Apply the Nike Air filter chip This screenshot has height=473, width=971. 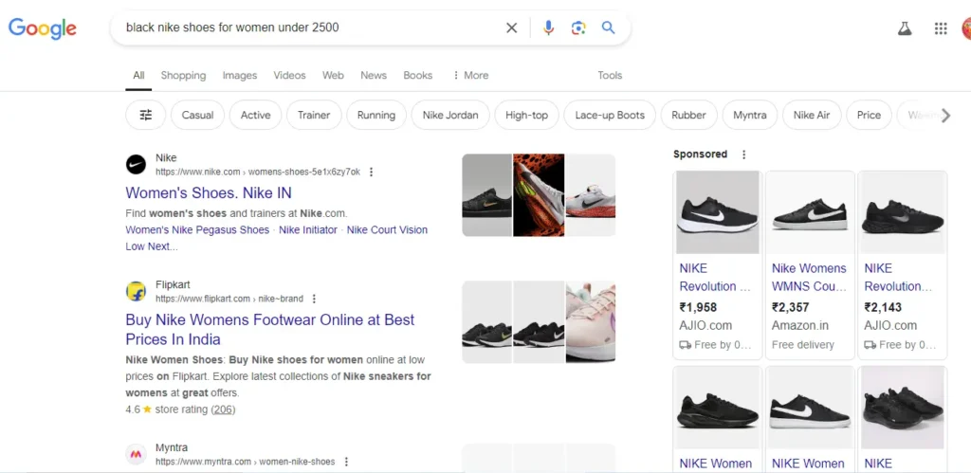pyautogui.click(x=812, y=115)
